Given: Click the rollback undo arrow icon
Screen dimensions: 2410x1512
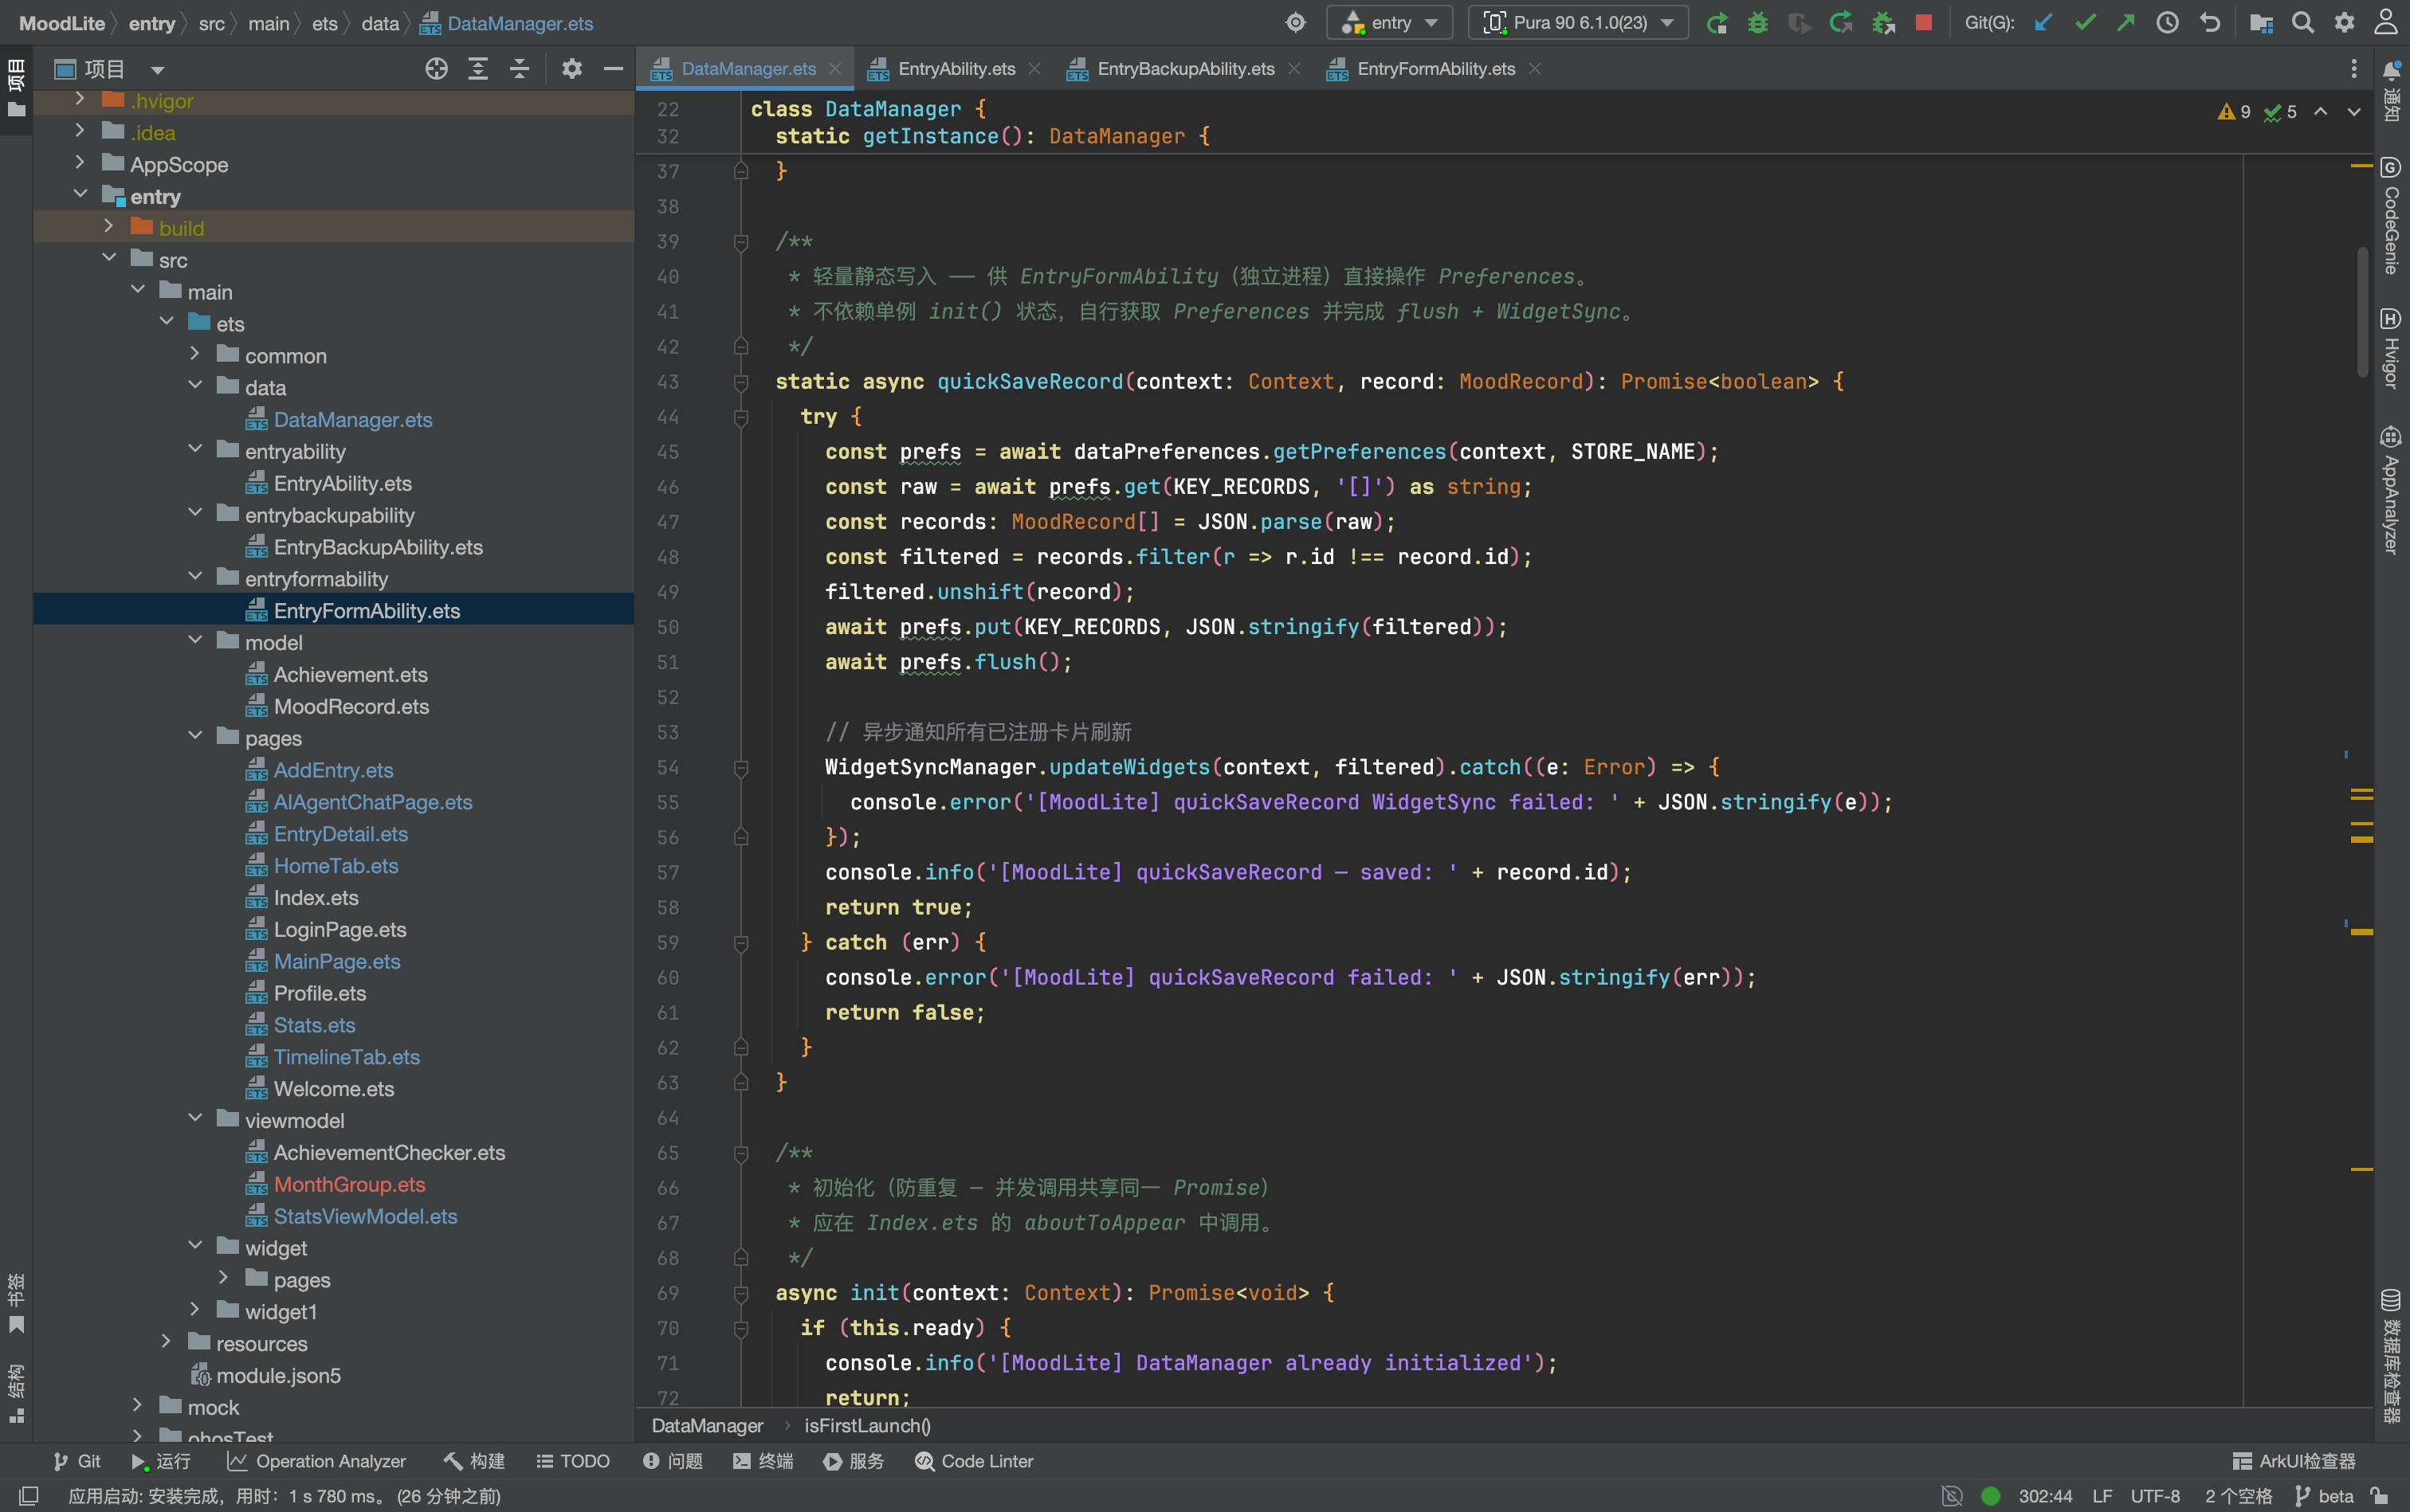Looking at the screenshot, I should tap(2210, 22).
